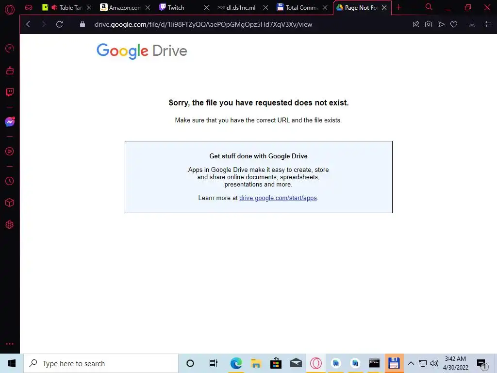This screenshot has height=373, width=497.
Task: Open the Player icon in sidebar
Action: coord(10,152)
